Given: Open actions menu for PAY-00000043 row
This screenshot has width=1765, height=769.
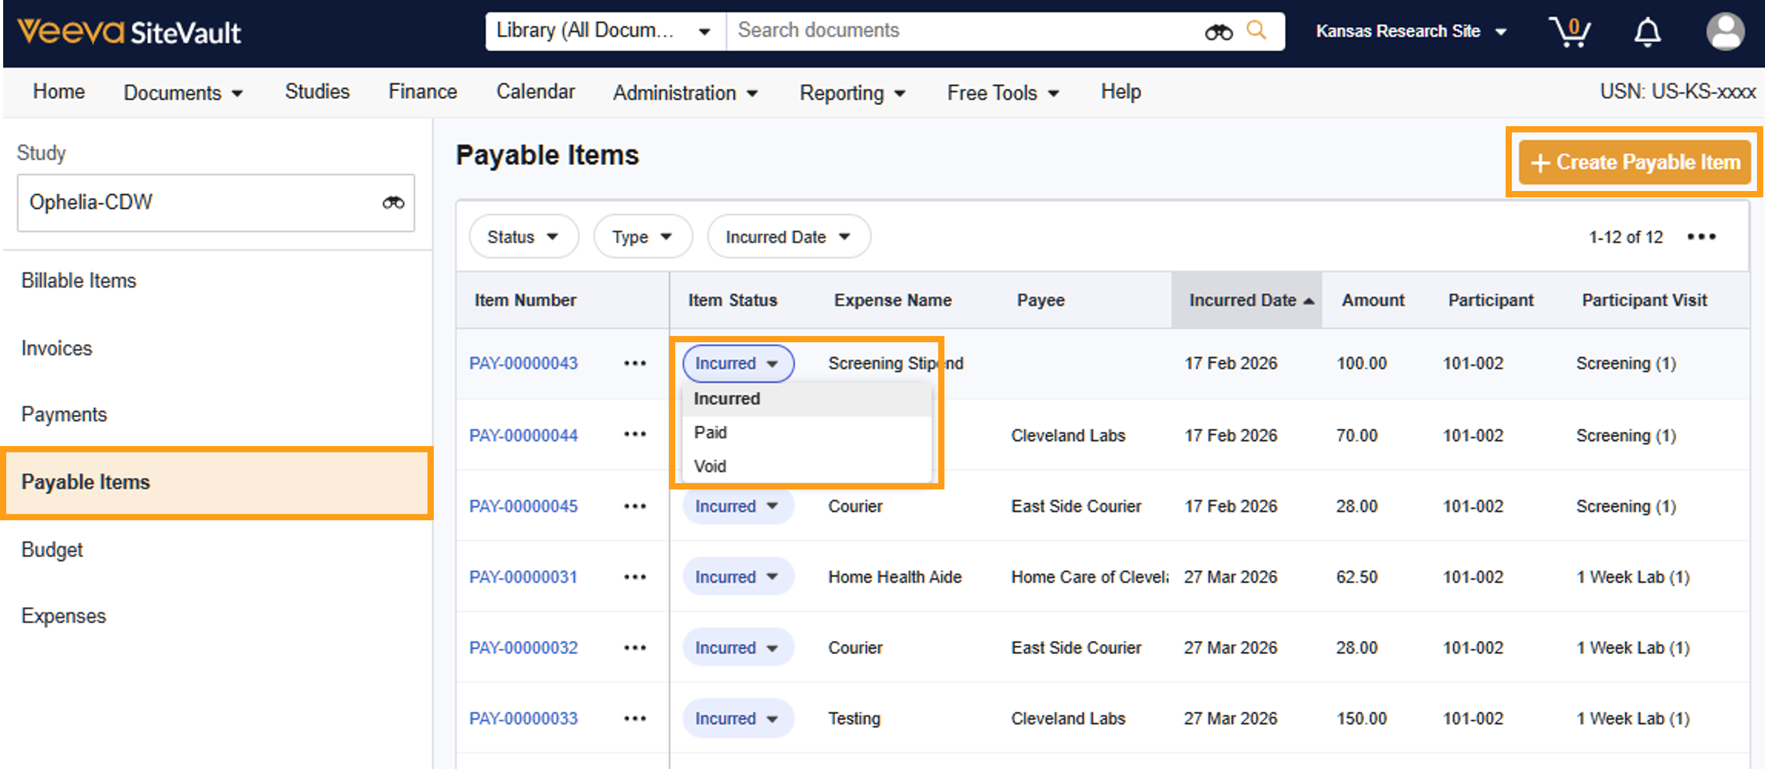Looking at the screenshot, I should pos(635,363).
